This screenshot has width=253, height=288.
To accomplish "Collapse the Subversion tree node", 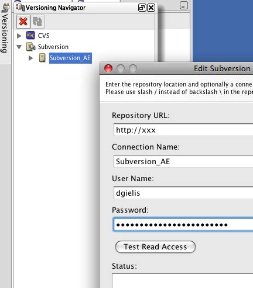I will coord(19,47).
